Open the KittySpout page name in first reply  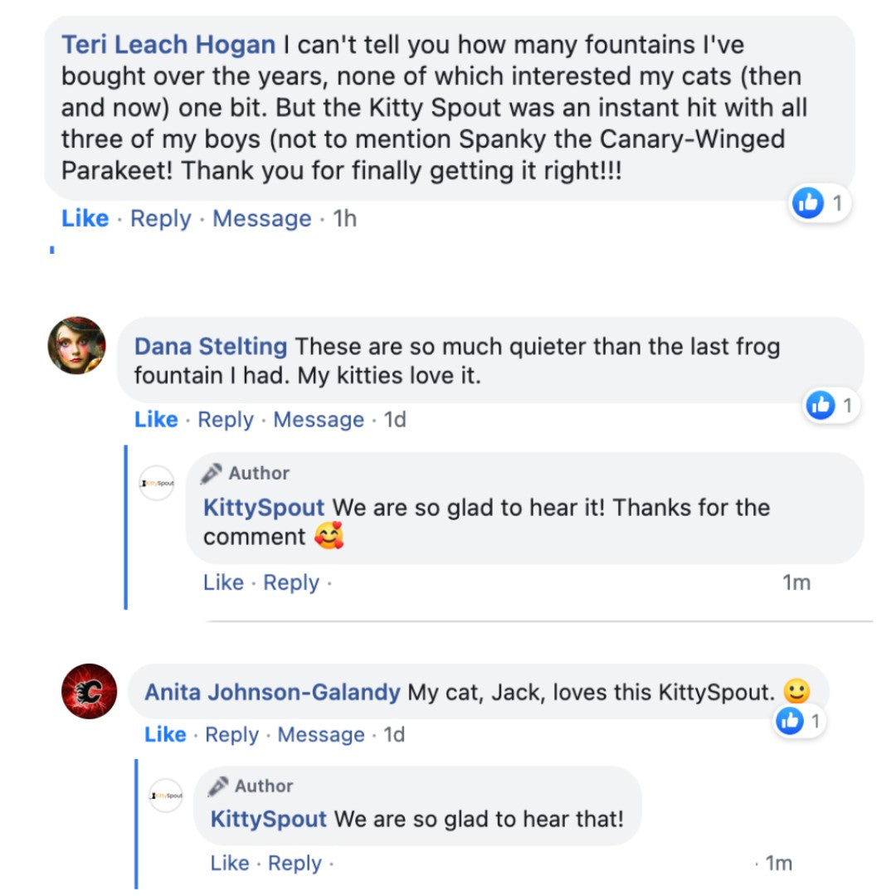[264, 508]
